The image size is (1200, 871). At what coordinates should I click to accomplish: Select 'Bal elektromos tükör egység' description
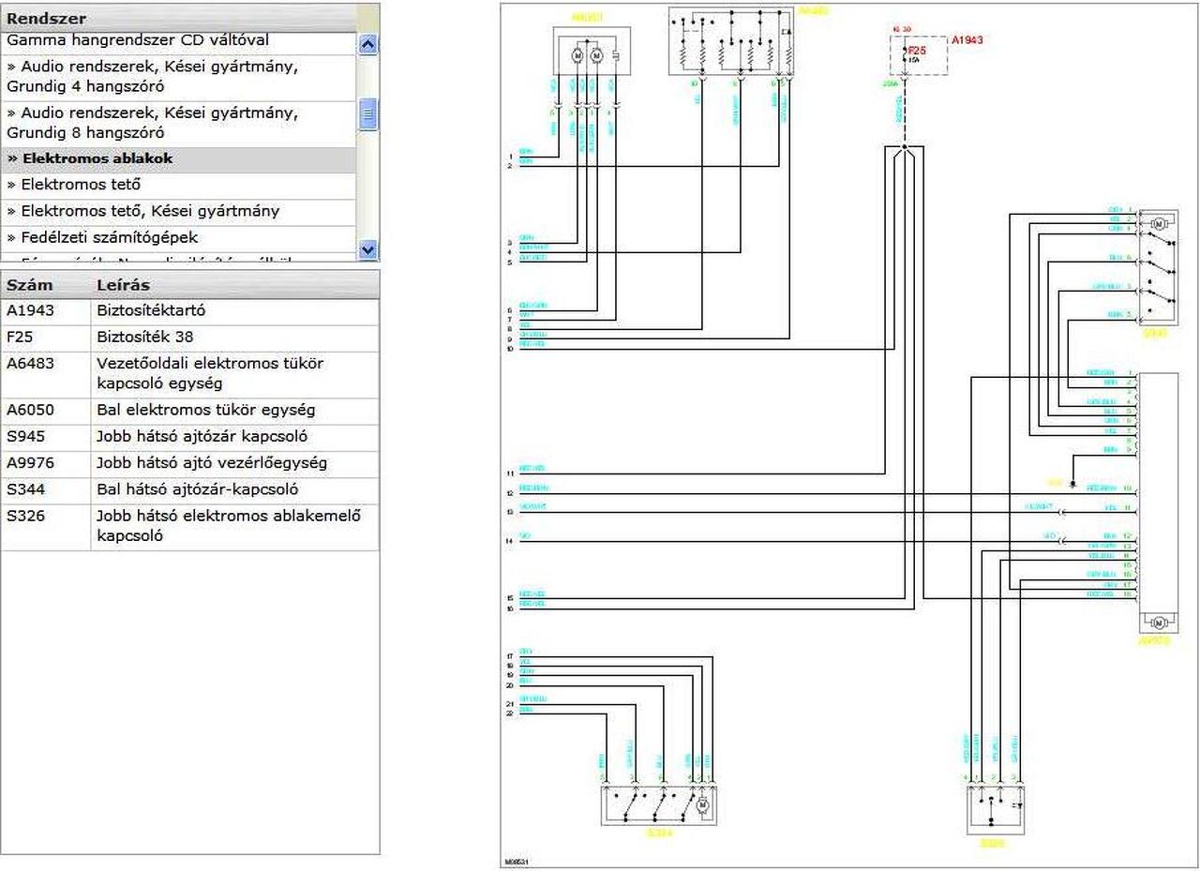click(x=235, y=410)
